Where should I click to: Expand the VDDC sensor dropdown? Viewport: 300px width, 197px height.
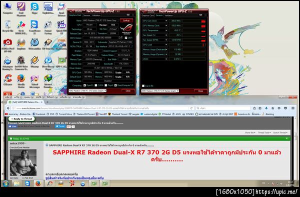click(166, 59)
